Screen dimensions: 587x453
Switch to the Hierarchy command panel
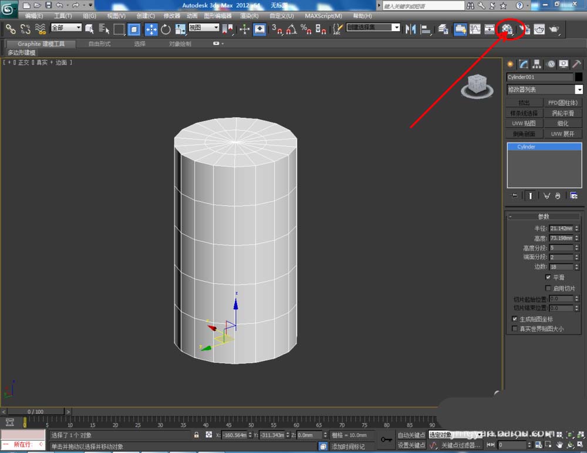click(x=537, y=64)
